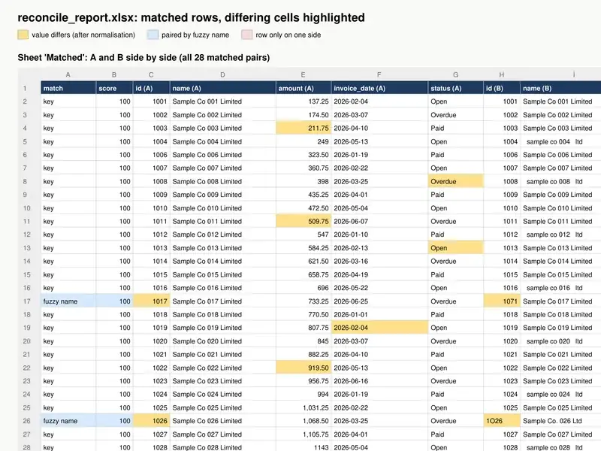The height and width of the screenshot is (451, 601).
Task: Select highlighted Overdue status in row 8
Action: coord(456,181)
